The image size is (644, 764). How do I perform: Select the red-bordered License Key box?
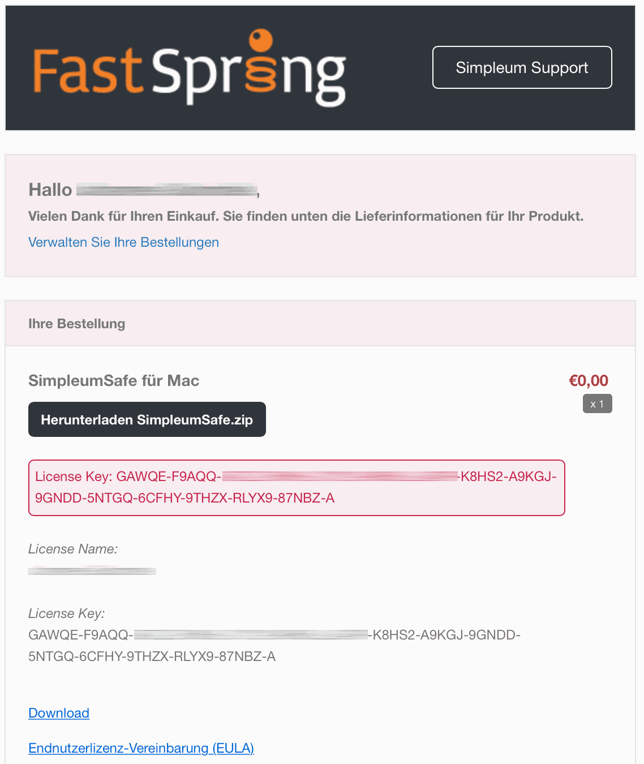(x=297, y=488)
